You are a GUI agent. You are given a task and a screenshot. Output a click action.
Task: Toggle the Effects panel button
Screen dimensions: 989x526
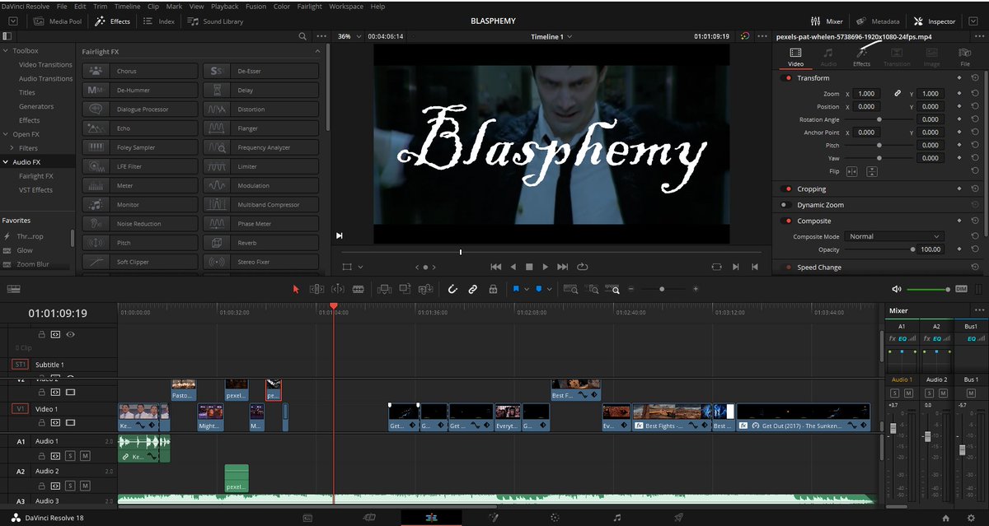(x=113, y=21)
